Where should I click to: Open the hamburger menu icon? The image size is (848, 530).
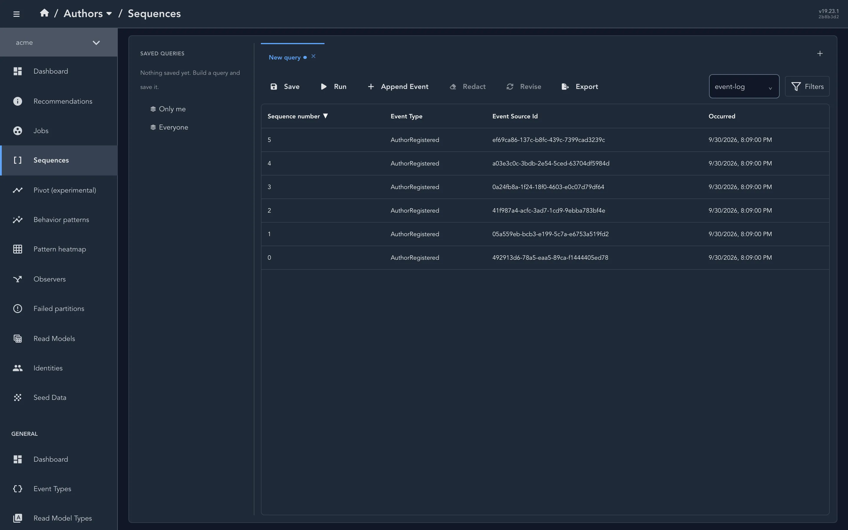16,14
